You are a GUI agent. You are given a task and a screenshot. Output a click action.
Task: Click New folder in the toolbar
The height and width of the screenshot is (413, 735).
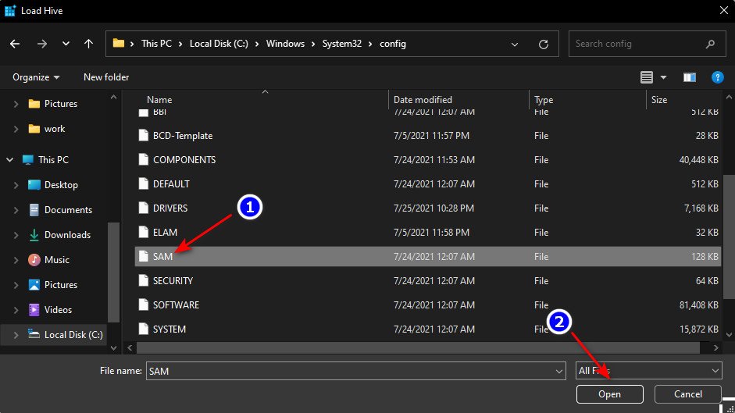(x=106, y=77)
